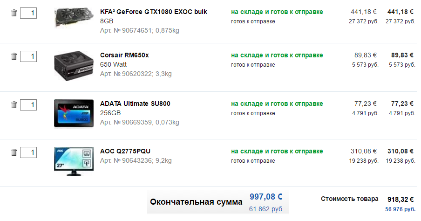Screen dimensions: 421x221
Task: Click the Corsair power supply image
Action: coord(74,65)
